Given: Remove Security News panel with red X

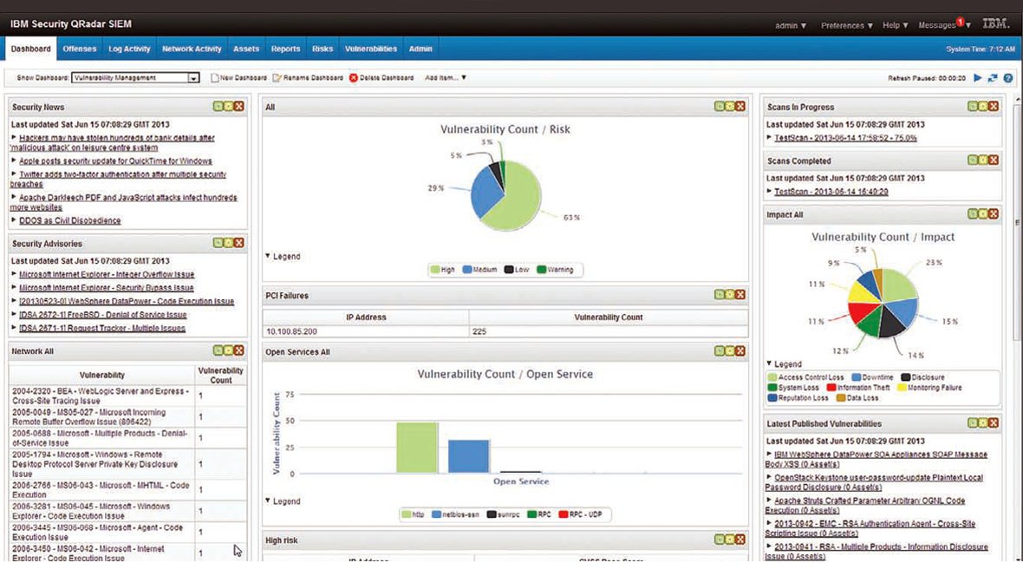Looking at the screenshot, I should point(238,106).
